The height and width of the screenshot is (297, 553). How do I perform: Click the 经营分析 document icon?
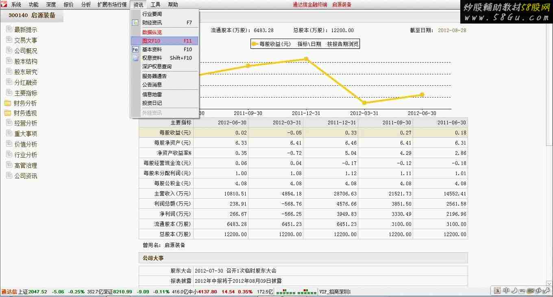pyautogui.click(x=9, y=123)
